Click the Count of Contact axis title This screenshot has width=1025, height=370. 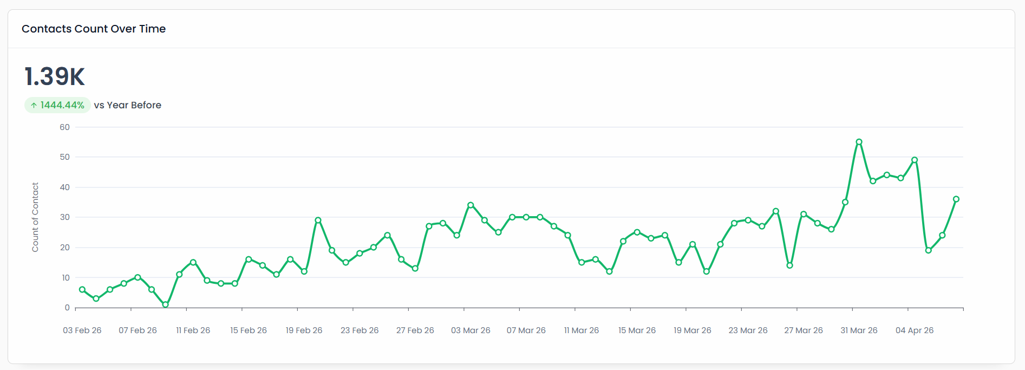coord(35,217)
